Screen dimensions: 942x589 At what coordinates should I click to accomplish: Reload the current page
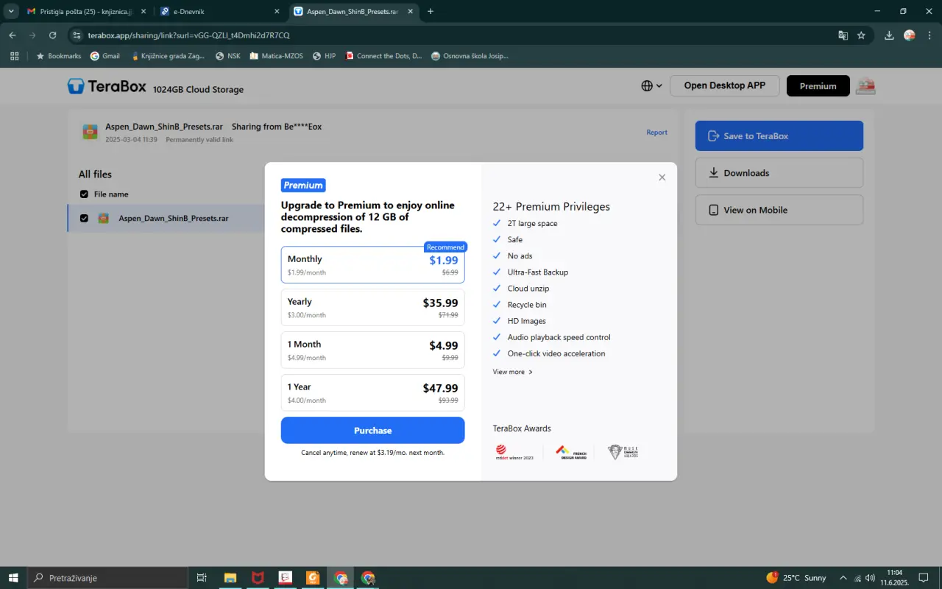[x=53, y=35]
